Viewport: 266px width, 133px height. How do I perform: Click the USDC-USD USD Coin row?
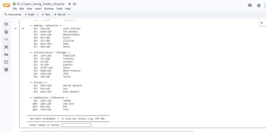pos(53,104)
